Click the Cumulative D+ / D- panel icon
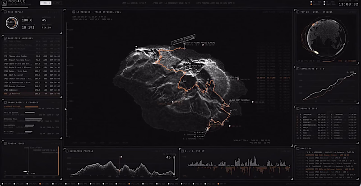The width and height of the screenshot is (361, 186). pyautogui.click(x=298, y=69)
